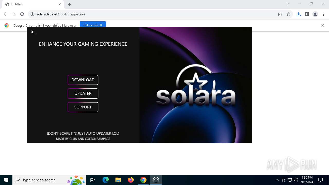Open File Explorer from the taskbar
The height and width of the screenshot is (185, 329).
pyautogui.click(x=118, y=180)
